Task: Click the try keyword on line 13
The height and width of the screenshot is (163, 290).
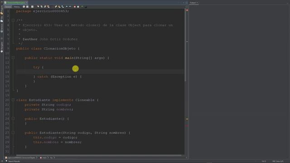Action: (36, 67)
